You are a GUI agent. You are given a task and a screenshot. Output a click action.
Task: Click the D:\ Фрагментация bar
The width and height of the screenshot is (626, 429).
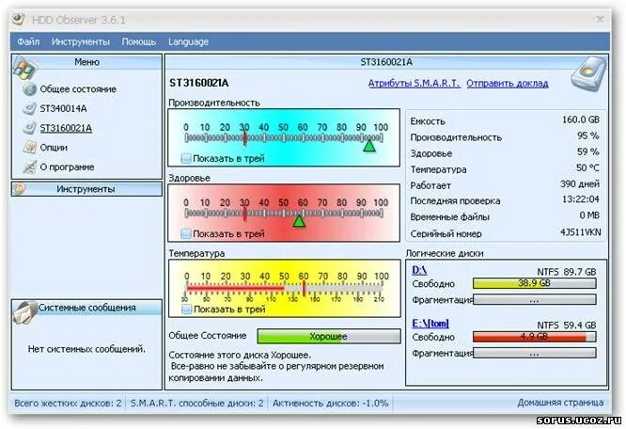pyautogui.click(x=534, y=299)
